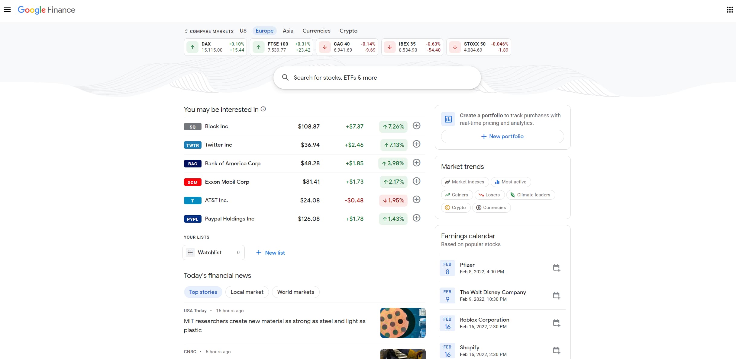Add AT&T Inc. to a list
736x359 pixels.
(x=417, y=200)
